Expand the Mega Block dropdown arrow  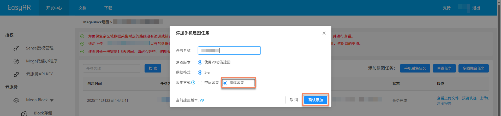tap(52, 100)
